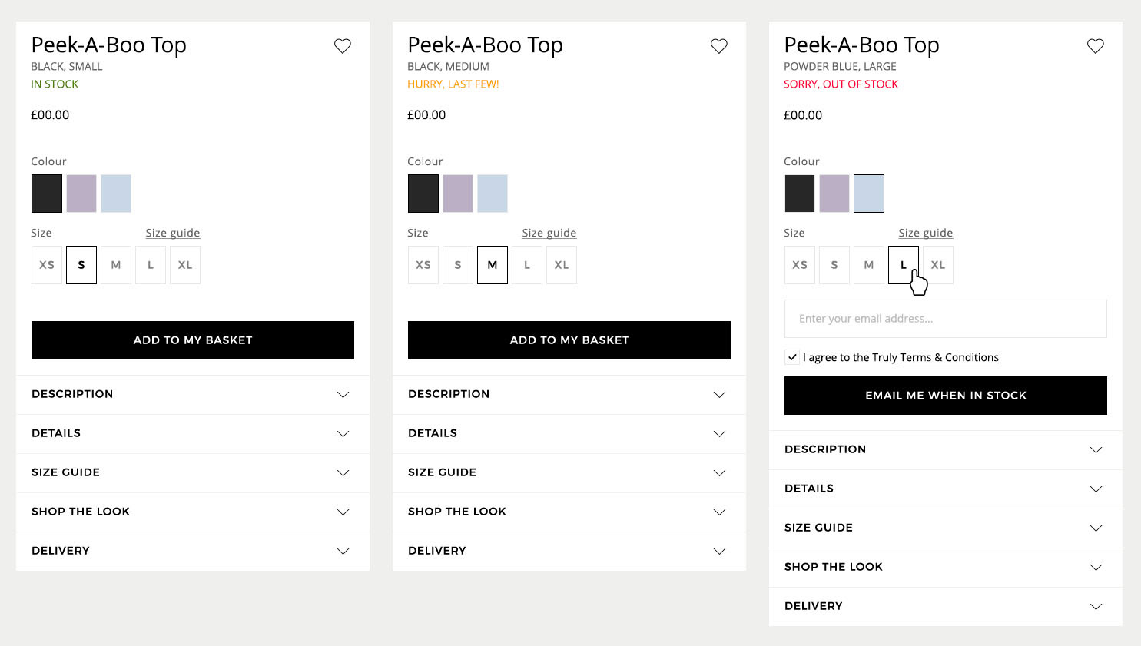Viewport: 1141px width, 646px height.
Task: Open Delivery chevron on Black Medium card
Action: (719, 552)
